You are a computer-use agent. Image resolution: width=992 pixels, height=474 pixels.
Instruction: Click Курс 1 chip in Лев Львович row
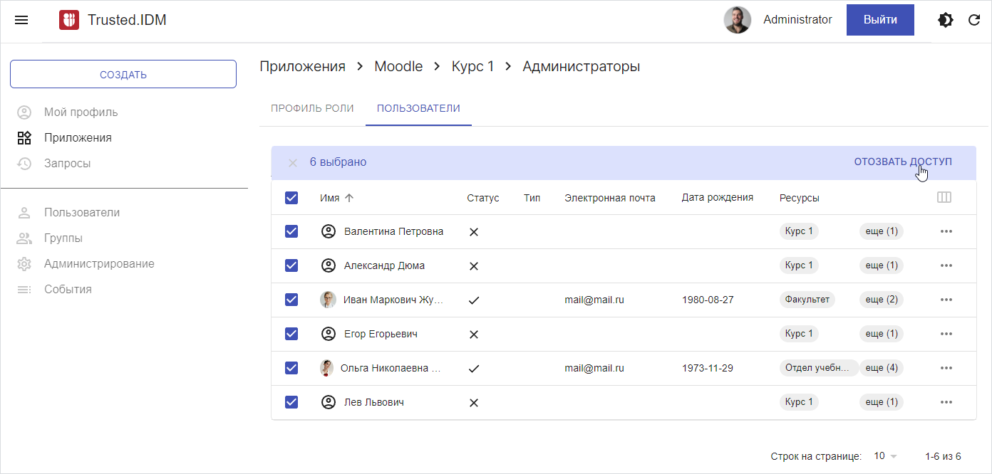[x=799, y=402]
